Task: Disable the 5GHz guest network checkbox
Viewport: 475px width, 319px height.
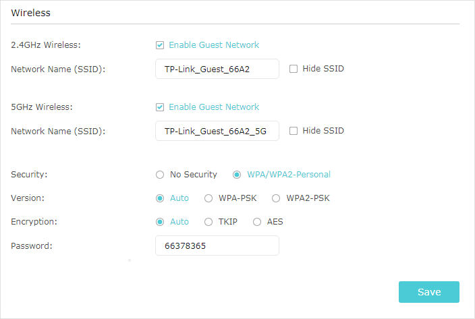Action: coord(160,107)
